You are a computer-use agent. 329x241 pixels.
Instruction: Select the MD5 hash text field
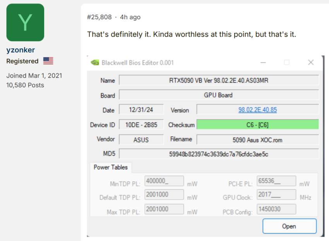[x=219, y=154]
